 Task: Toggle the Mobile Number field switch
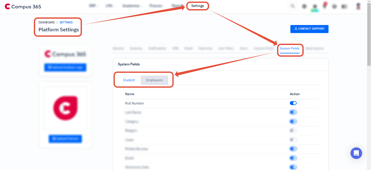pyautogui.click(x=293, y=149)
